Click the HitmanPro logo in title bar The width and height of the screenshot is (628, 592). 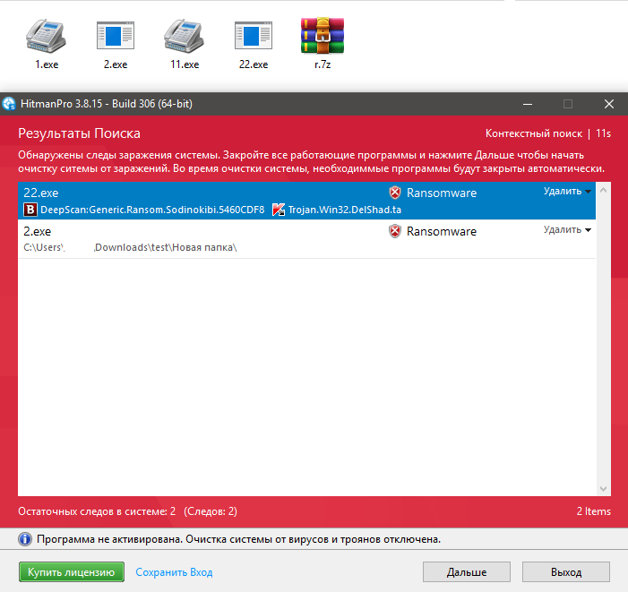(9, 104)
